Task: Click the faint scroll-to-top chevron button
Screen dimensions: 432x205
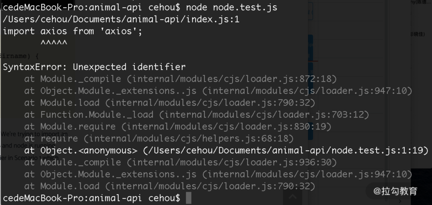Action: [x=293, y=197]
